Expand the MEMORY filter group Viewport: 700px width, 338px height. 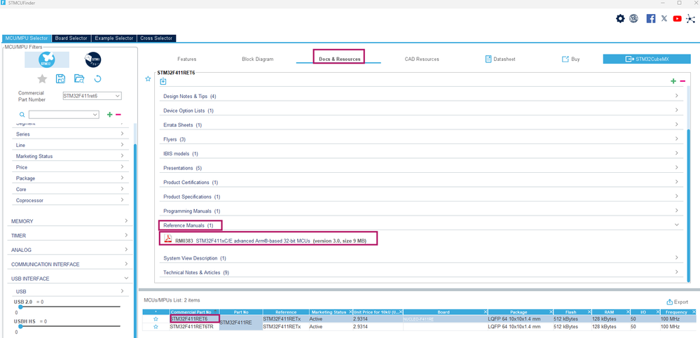click(126, 220)
